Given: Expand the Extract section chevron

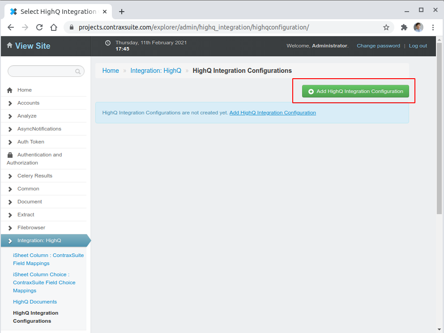Looking at the screenshot, I should 10,215.
